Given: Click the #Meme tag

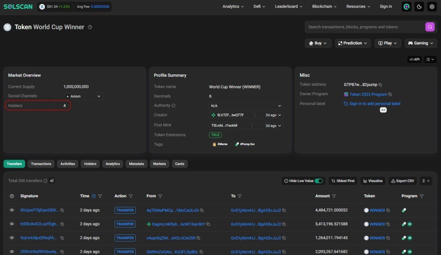Looking at the screenshot, I should (x=220, y=144).
